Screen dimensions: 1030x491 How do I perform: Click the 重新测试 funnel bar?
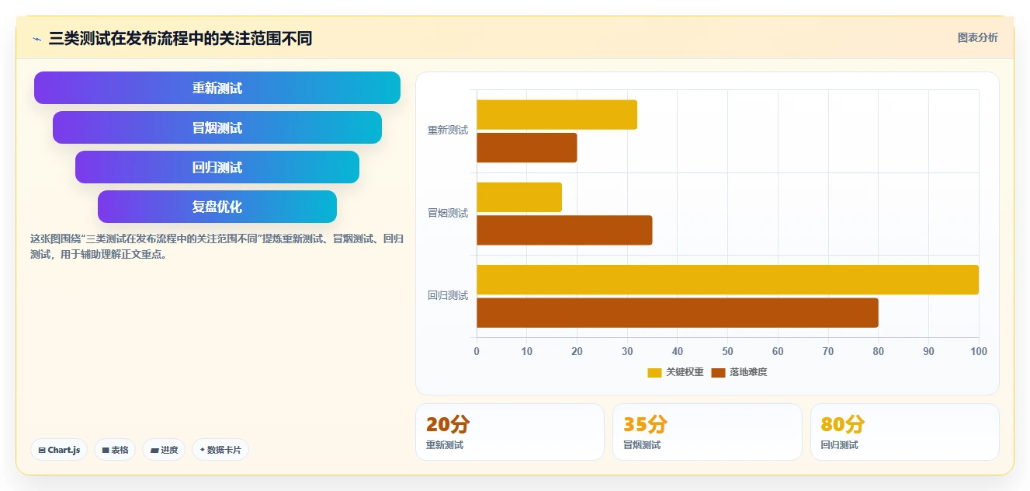click(x=217, y=88)
